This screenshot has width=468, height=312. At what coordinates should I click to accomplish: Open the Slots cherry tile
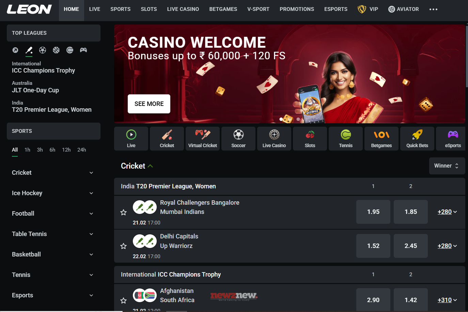tap(310, 139)
